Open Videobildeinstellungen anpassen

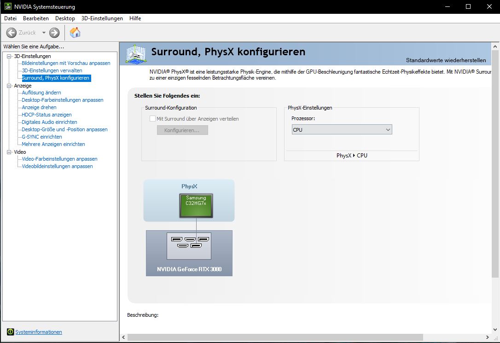(58, 166)
